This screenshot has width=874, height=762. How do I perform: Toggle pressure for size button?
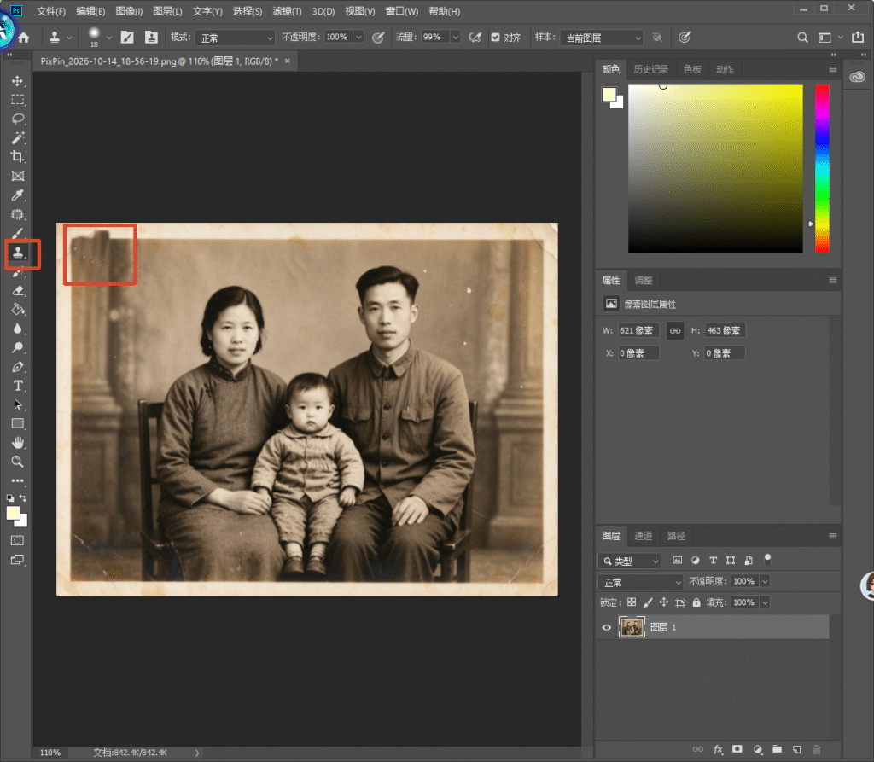pyautogui.click(x=685, y=38)
